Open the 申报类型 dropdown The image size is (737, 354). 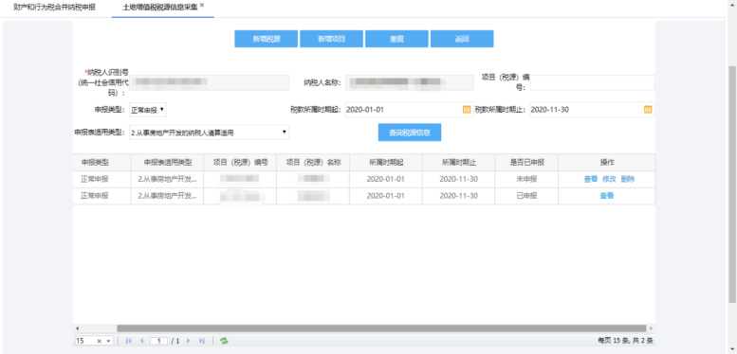point(148,110)
